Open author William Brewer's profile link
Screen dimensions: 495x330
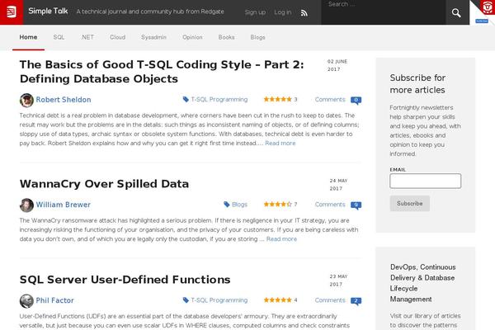click(x=64, y=205)
